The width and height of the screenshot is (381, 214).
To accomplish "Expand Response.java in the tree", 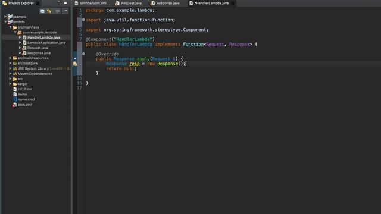I will tap(20, 53).
